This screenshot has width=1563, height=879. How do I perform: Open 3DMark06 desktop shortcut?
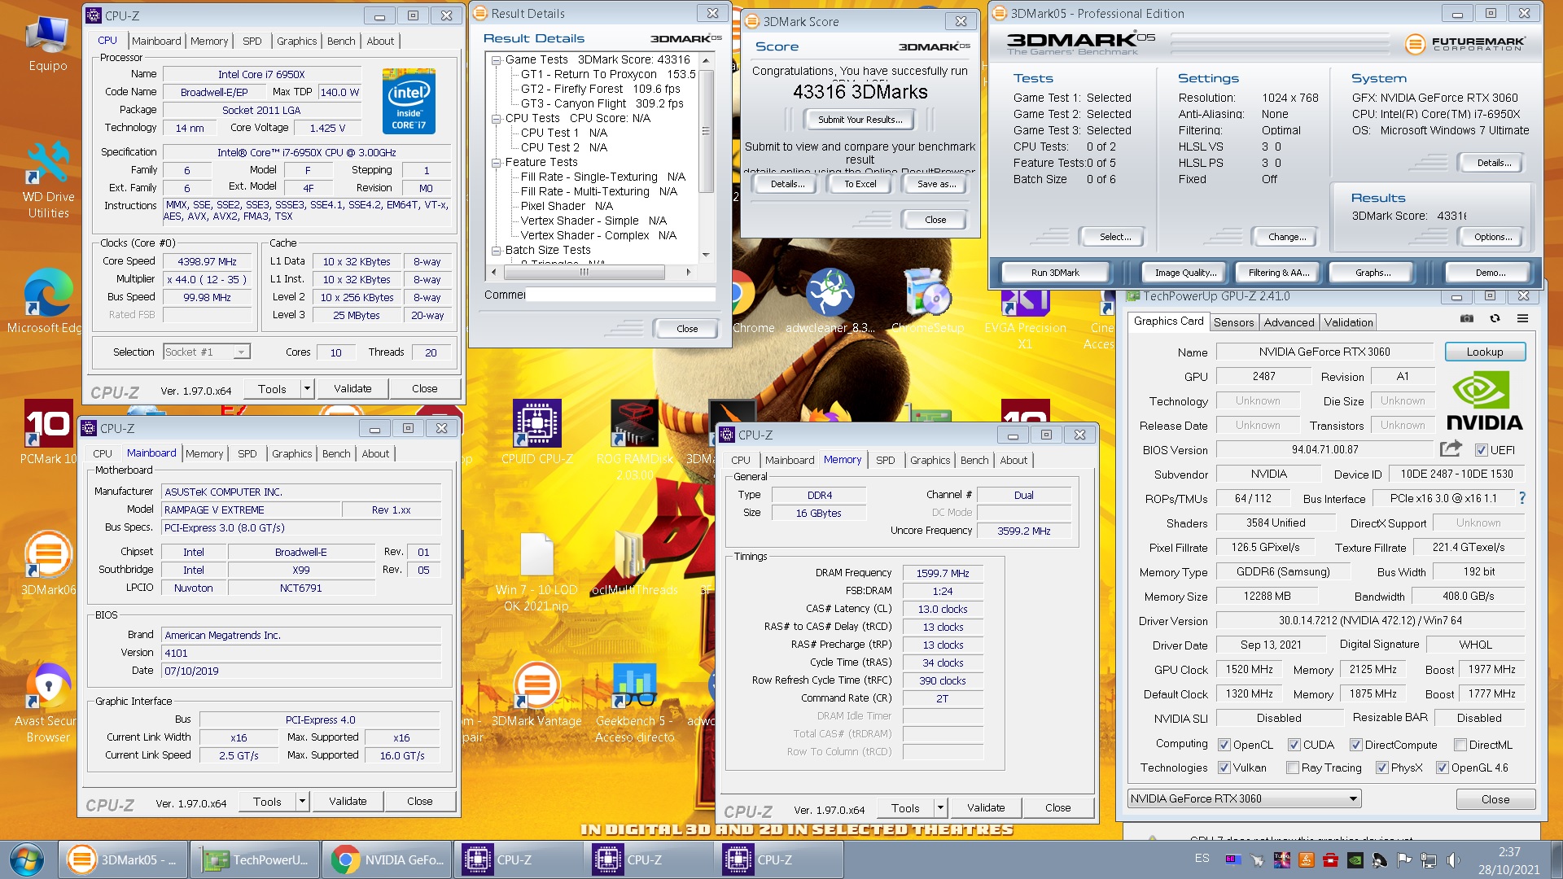click(48, 563)
